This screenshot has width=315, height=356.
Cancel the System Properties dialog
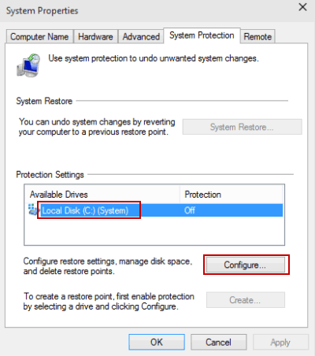click(218, 342)
